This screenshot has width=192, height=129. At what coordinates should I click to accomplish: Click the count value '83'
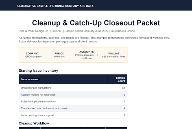(124, 88)
